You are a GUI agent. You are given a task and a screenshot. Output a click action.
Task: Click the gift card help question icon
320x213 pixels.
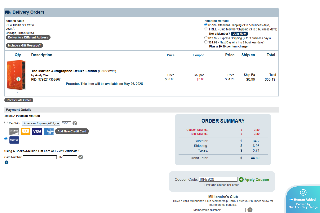tap(6, 162)
